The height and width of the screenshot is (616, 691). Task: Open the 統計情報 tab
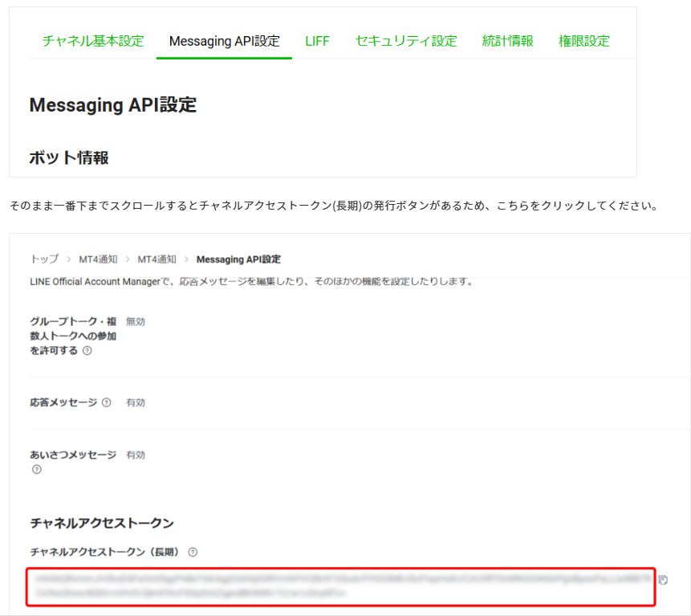coord(506,41)
